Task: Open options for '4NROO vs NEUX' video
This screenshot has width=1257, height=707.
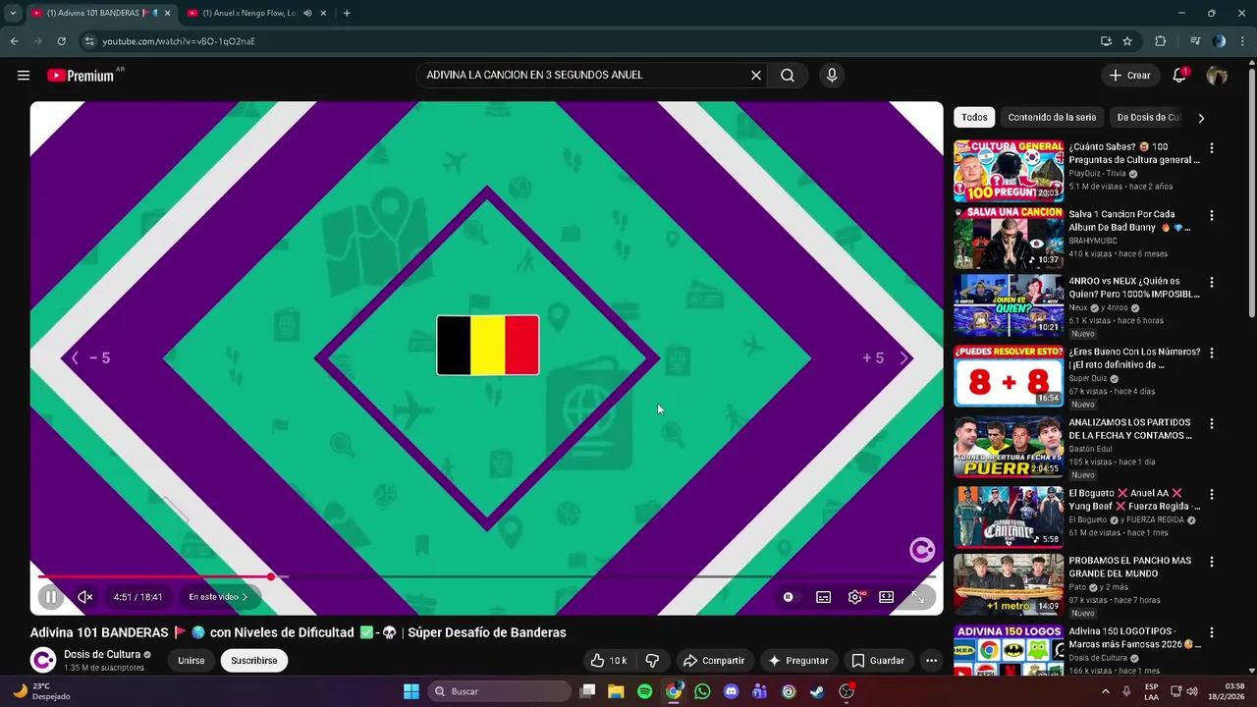Action: 1211,282
